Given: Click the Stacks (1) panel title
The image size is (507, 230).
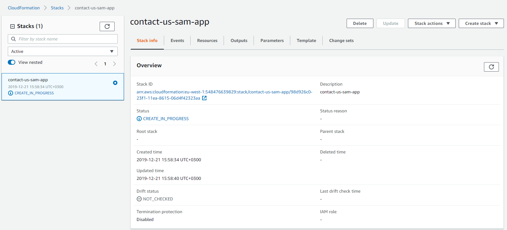Looking at the screenshot, I should (x=30, y=26).
